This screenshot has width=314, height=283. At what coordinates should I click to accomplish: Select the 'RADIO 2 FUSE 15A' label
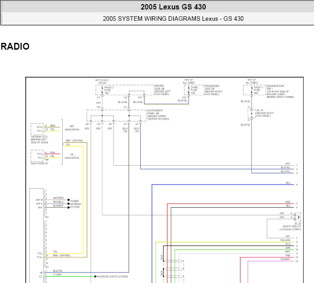click(x=109, y=90)
